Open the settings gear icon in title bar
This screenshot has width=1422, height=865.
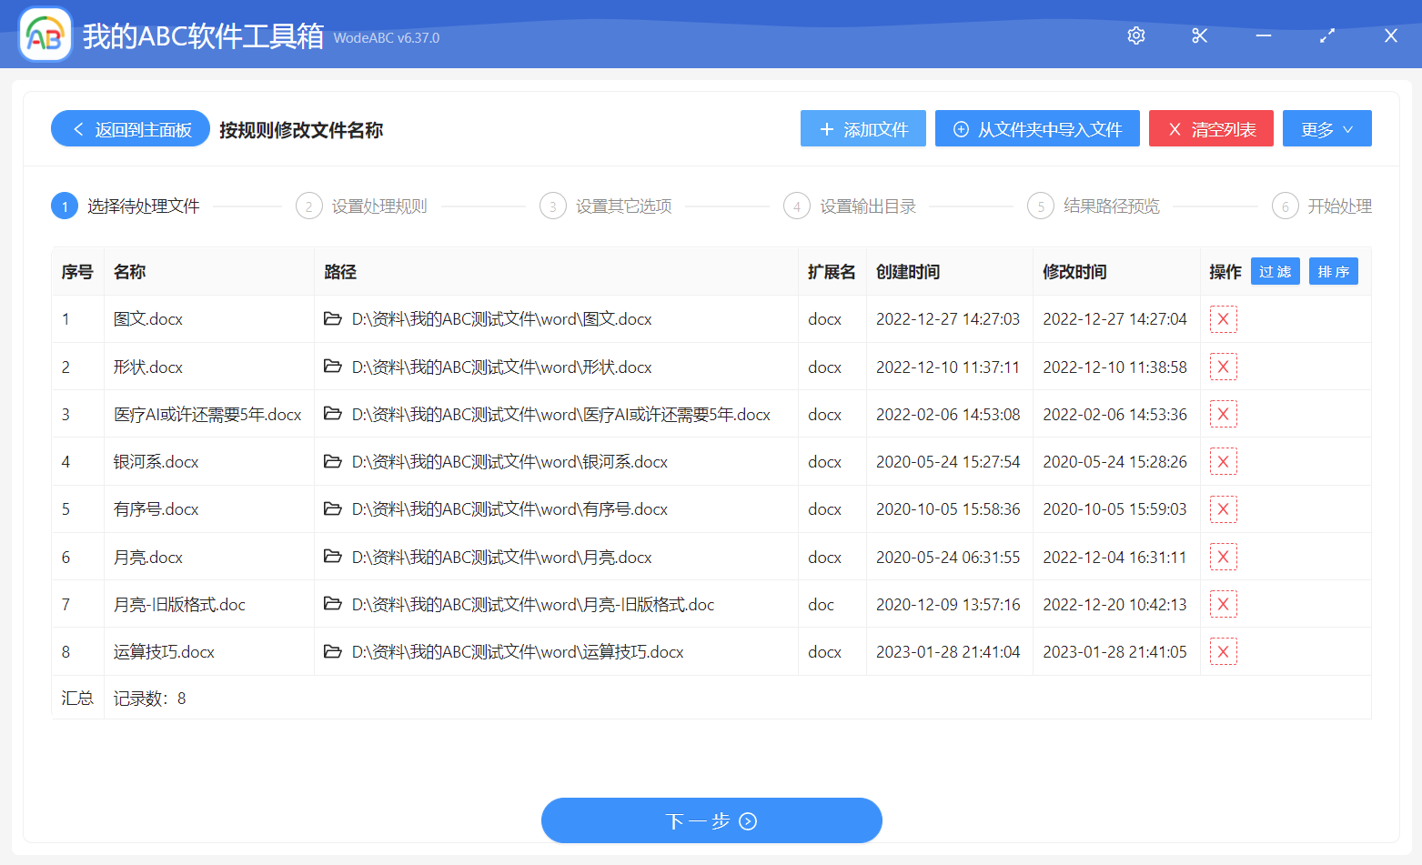(x=1135, y=35)
